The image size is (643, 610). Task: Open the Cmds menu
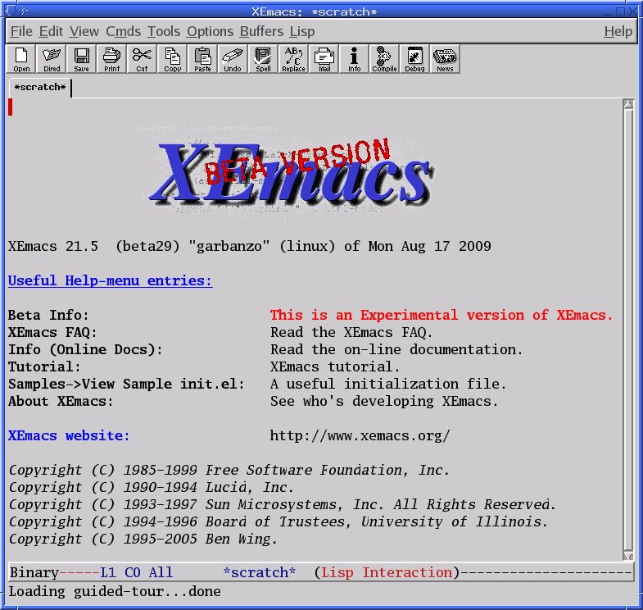[x=123, y=32]
